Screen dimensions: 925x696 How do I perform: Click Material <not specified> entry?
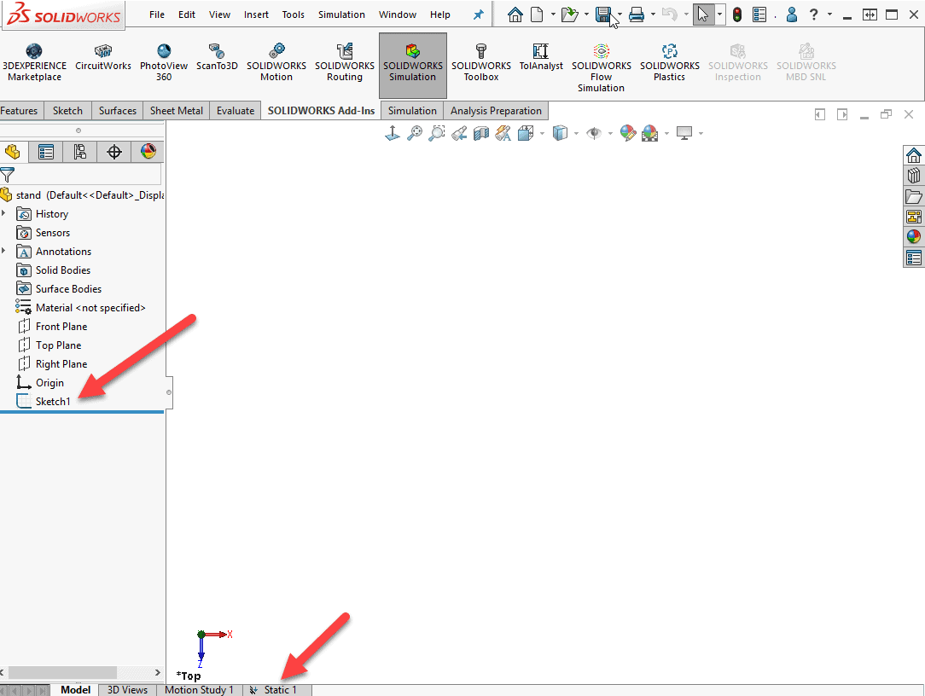90,307
